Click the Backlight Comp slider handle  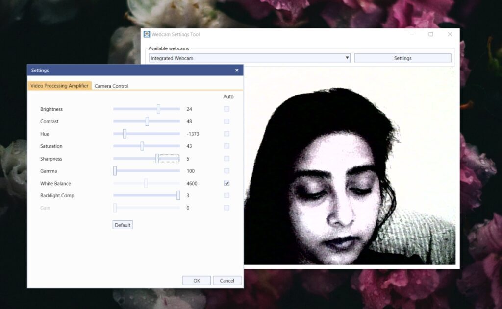pyautogui.click(x=178, y=195)
